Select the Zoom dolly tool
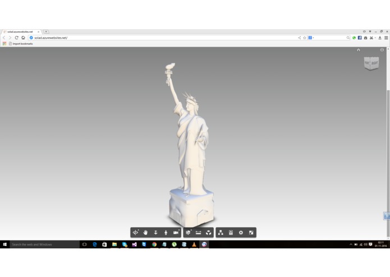390x277 pixels. [155, 233]
